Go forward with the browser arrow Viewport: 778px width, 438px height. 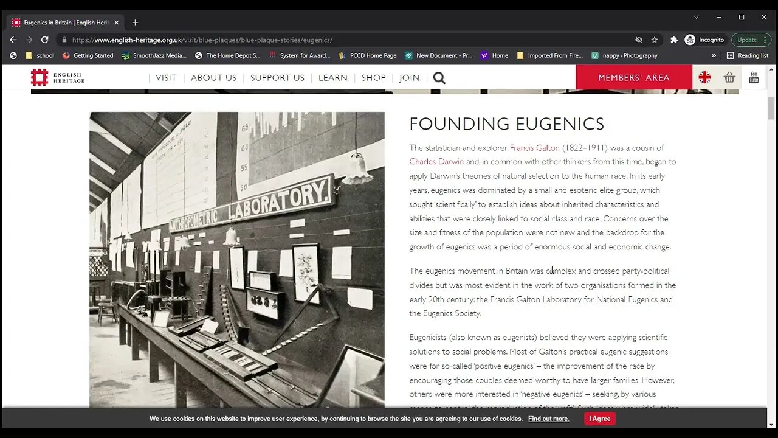29,40
